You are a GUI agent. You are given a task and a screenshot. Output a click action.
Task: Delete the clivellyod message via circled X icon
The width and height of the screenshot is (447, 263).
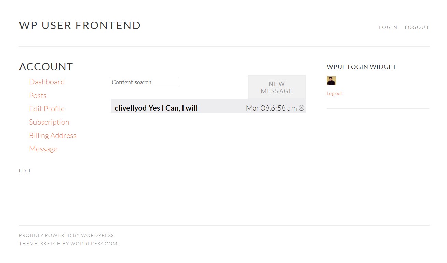coord(301,108)
